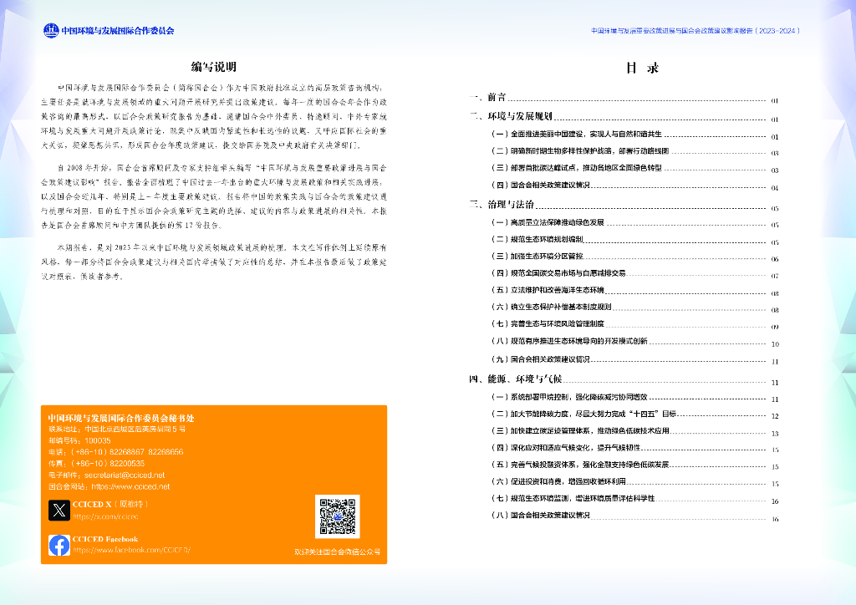
Task: Click the header title 中国环境与发展国际合作委员会
Action: [x=117, y=31]
